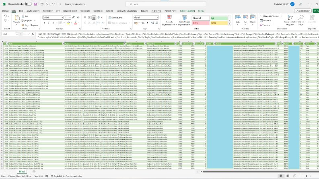The width and height of the screenshot is (319, 179).
Task: Select the Nihai sheet tab
Action: pos(22,171)
